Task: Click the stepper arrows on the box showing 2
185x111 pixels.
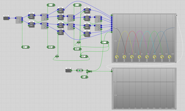Action: click(x=53, y=5)
